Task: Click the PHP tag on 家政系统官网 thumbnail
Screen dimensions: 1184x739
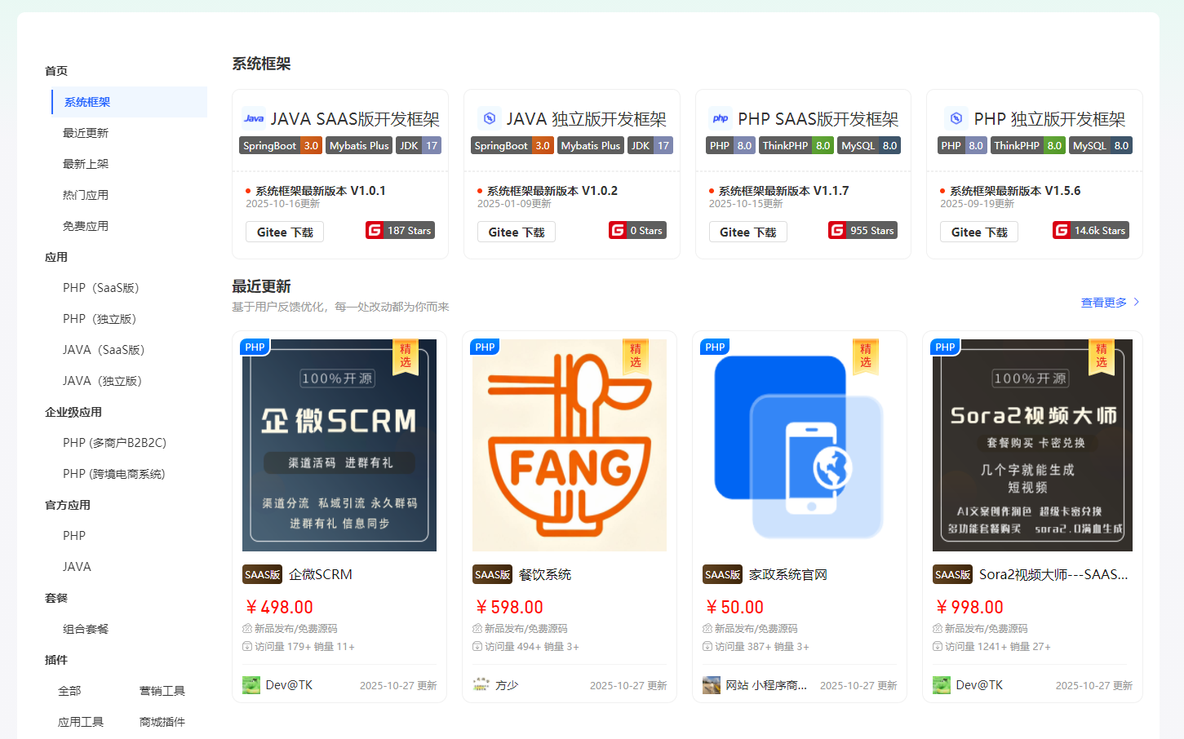Action: click(x=715, y=347)
